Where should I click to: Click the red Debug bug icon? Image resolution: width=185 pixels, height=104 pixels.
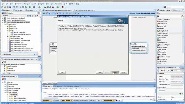pyautogui.click(x=63, y=7)
